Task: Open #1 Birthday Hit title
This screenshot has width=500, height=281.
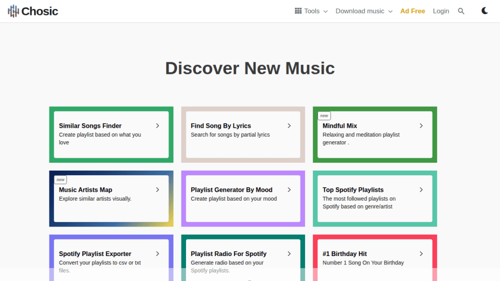Action: click(344, 254)
